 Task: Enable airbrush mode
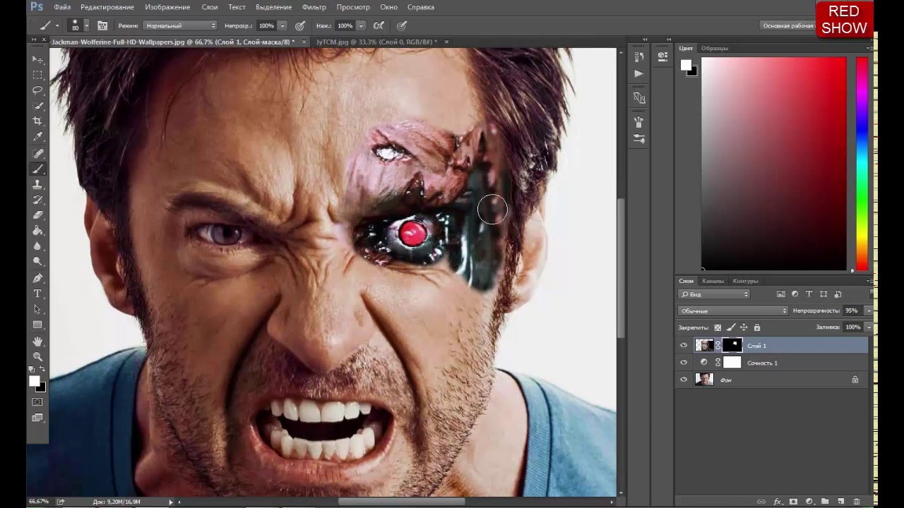coord(379,25)
